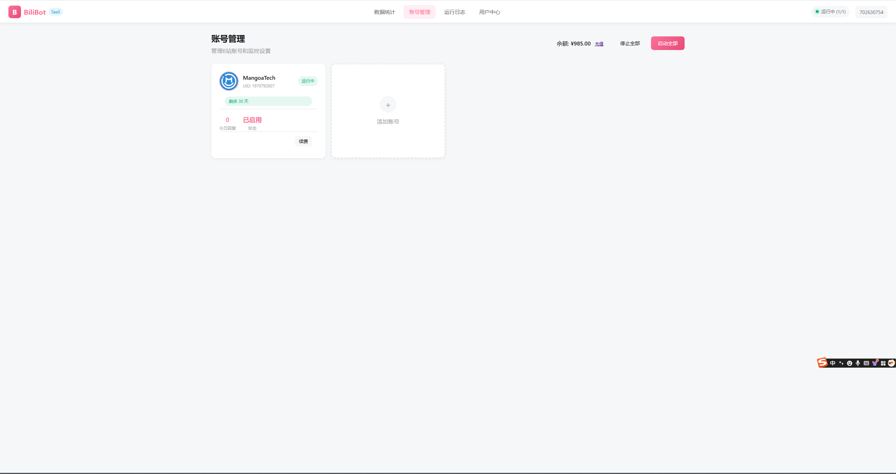Viewport: 896px width, 474px height.
Task: Toggle full/half-width punctuation mode
Action: point(841,363)
